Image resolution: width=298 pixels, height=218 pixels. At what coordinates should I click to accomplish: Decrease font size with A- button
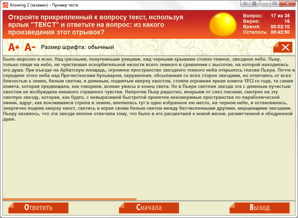click(30, 47)
